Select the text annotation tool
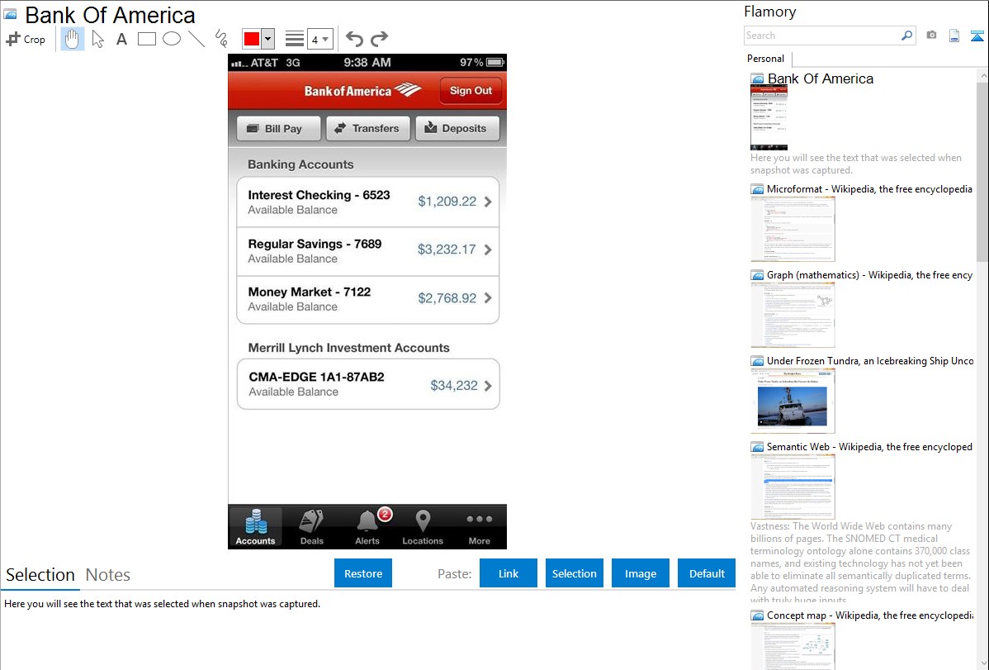989x670 pixels. [121, 39]
